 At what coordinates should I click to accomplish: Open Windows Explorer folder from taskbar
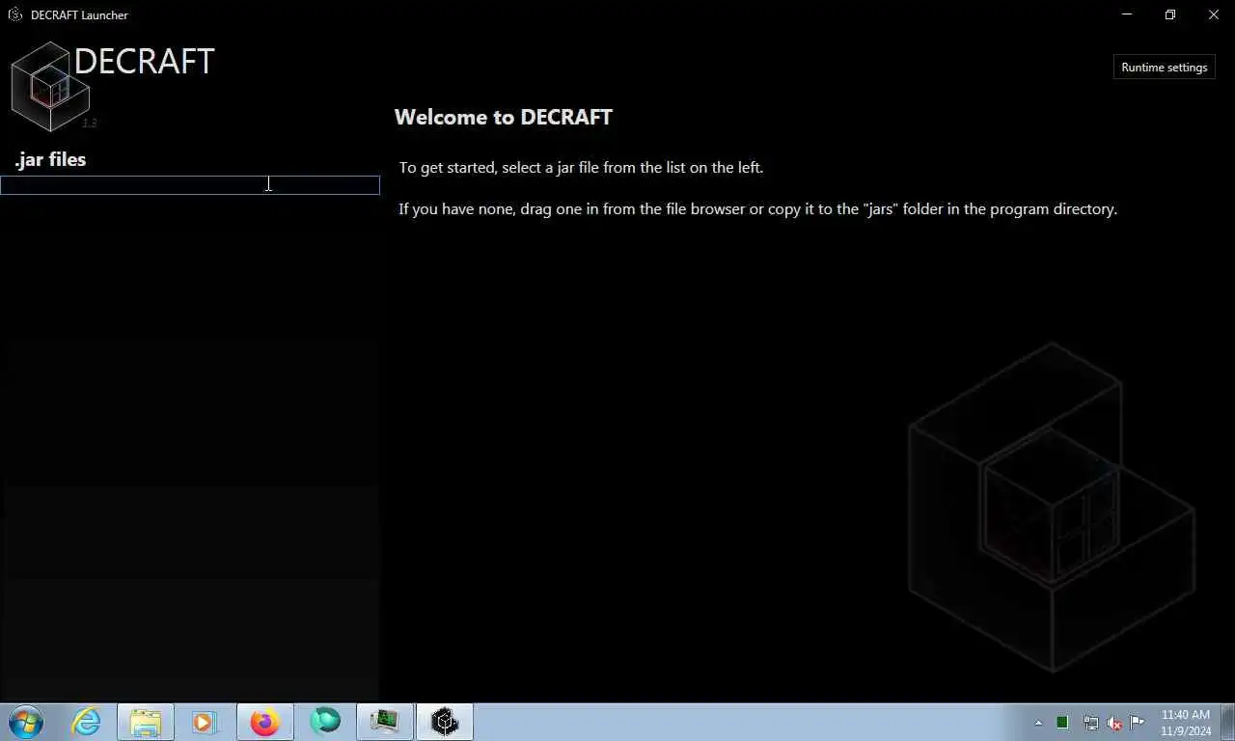(x=146, y=722)
